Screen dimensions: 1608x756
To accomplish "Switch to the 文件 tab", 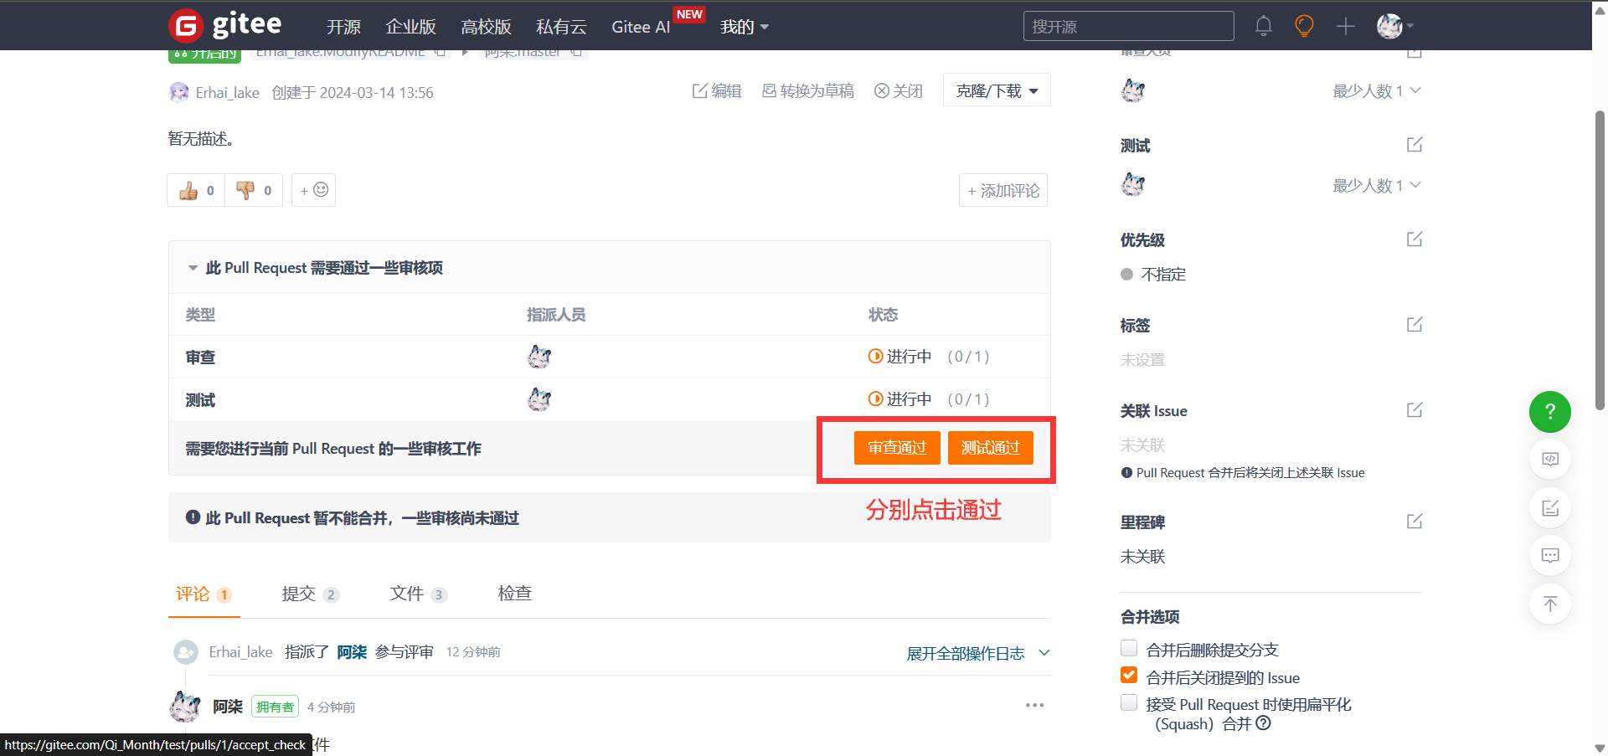I will (x=417, y=594).
